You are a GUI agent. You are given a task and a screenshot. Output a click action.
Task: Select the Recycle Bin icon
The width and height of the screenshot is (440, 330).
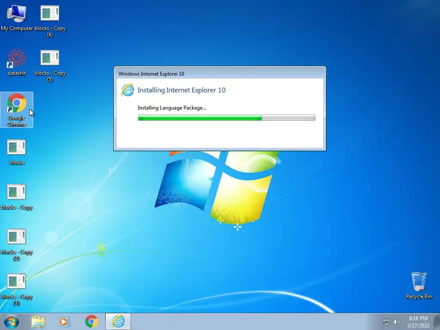(419, 285)
